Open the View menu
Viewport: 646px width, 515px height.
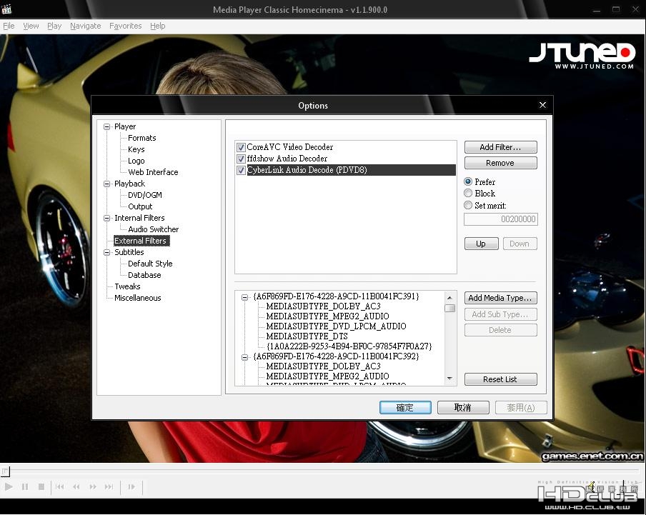[x=31, y=26]
